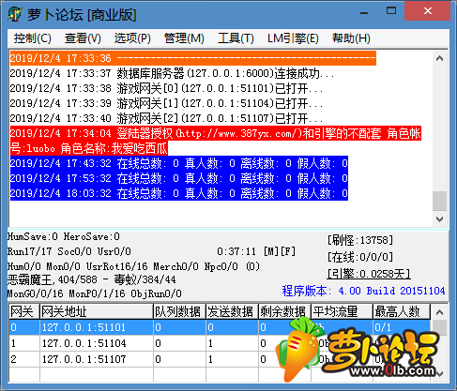The image size is (457, 391).
Task: Click 发送数据 value in 127.0.0.1:51104 row
Action: coord(232,343)
